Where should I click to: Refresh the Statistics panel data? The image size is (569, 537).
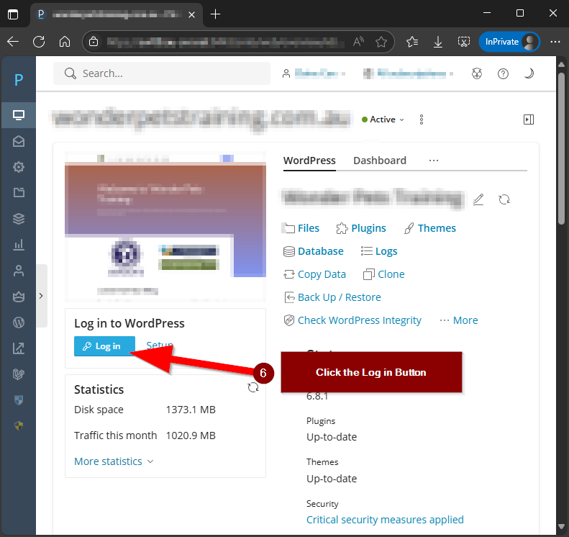pyautogui.click(x=253, y=387)
